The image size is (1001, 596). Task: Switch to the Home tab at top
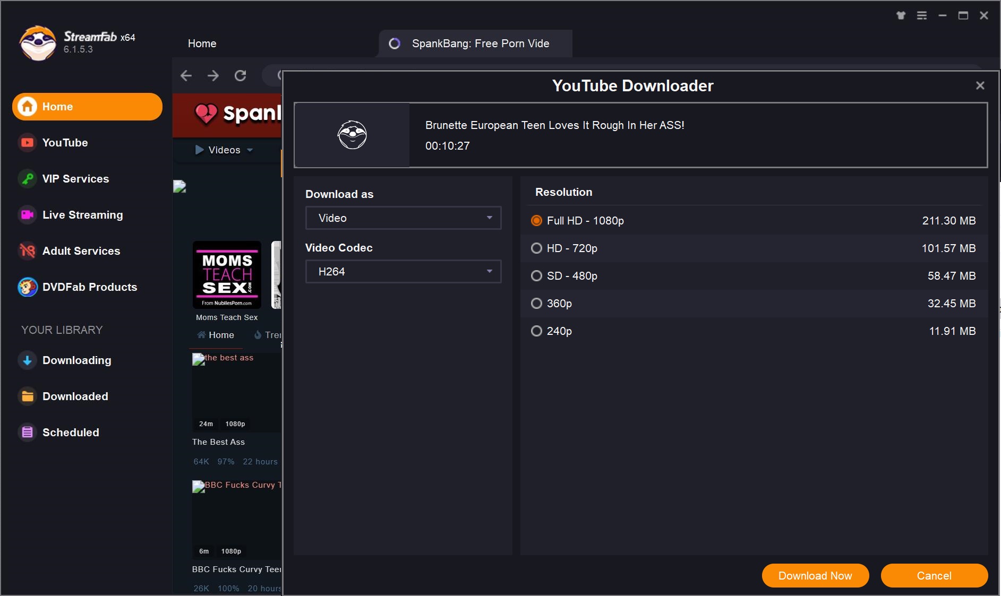[202, 44]
